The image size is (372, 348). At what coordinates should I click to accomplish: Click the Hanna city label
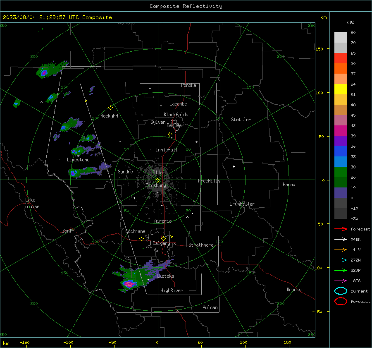pos(289,185)
